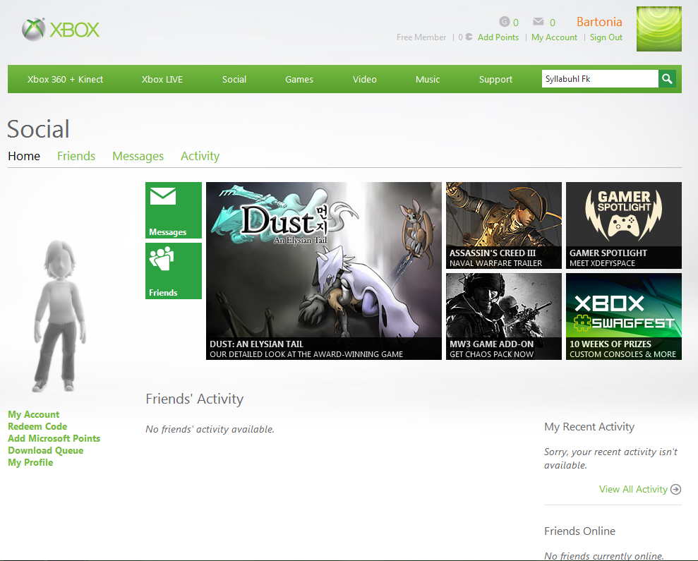Click the mail envelope icon in header

[x=538, y=21]
